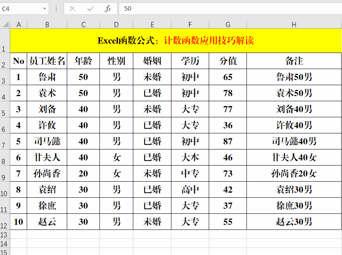Click the formula bar showing 50
Viewport: 342px width, 255px height.
[x=230, y=9]
